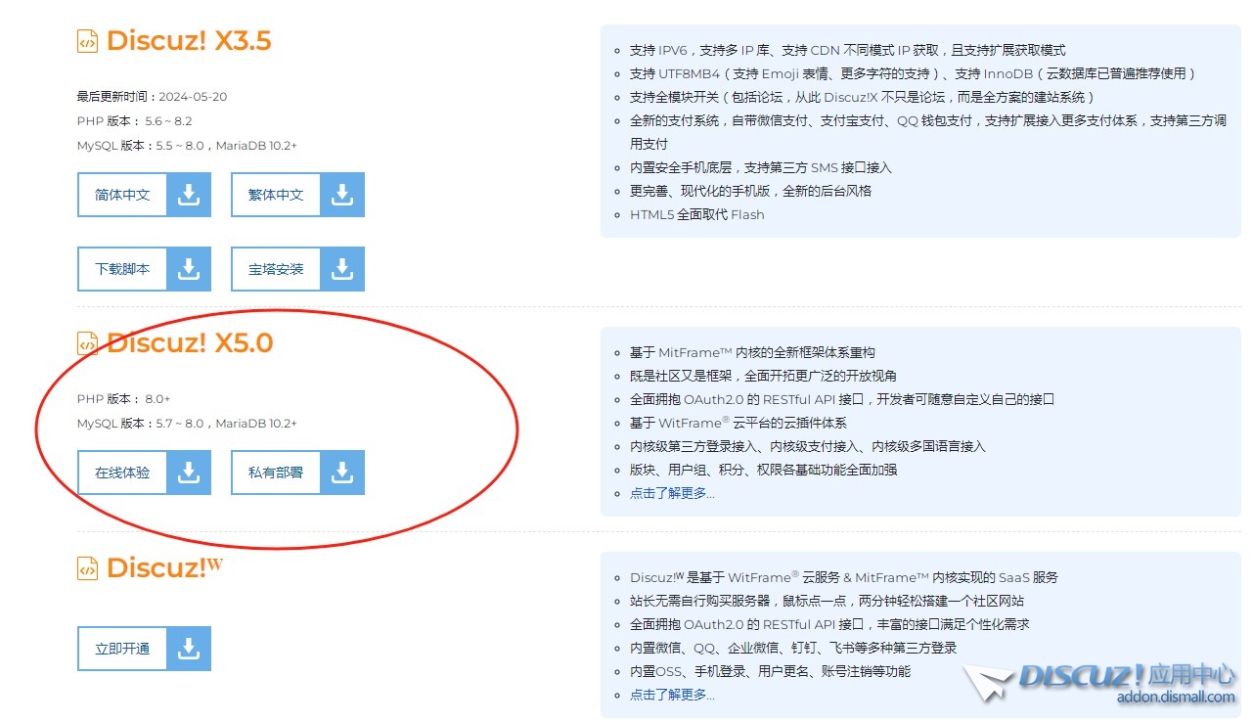Click the download arrow icon on 私有部署
Viewport: 1253px width, 722px height.
(342, 473)
